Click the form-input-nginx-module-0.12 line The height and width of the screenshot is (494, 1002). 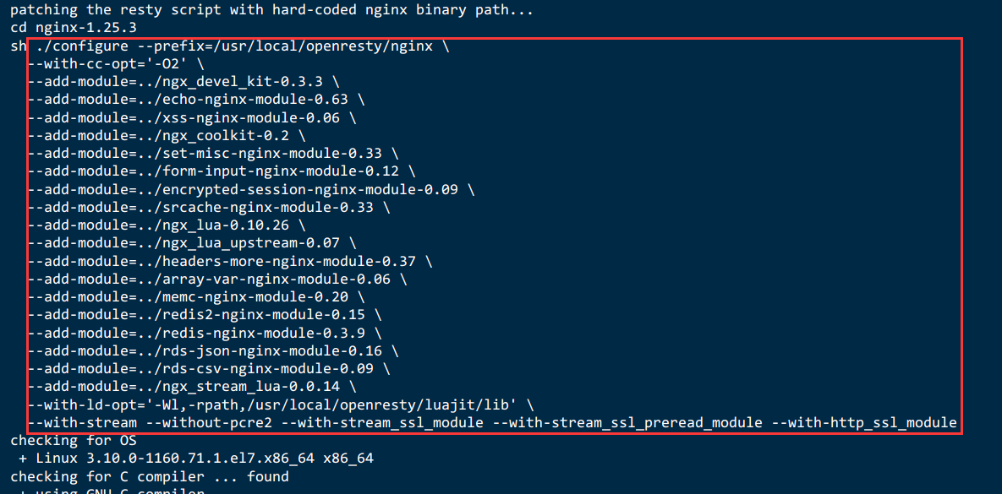pos(222,171)
